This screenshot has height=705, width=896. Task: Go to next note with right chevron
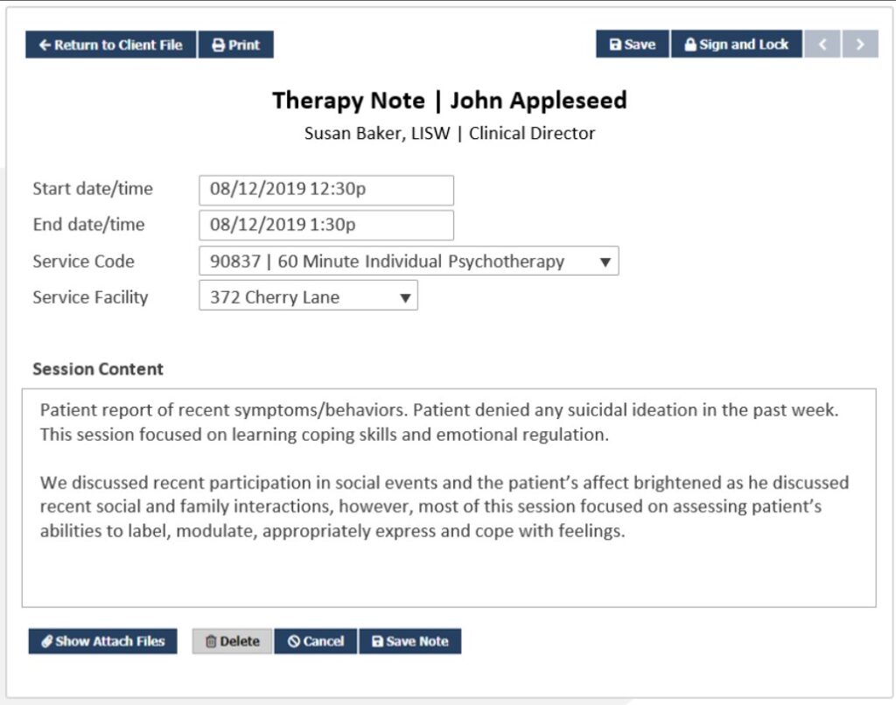[860, 45]
